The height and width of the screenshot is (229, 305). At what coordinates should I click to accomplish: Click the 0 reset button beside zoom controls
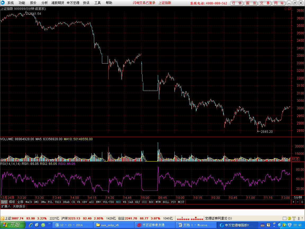coord(302,202)
